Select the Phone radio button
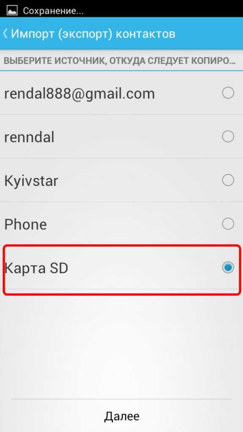The width and height of the screenshot is (243, 432). (x=228, y=224)
